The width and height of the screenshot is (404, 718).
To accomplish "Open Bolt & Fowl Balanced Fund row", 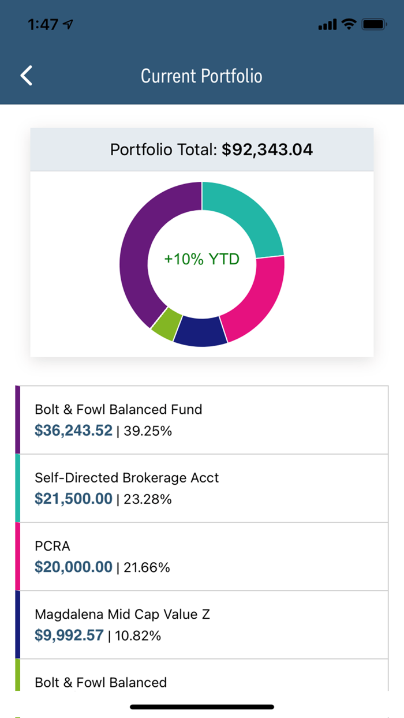I will click(202, 420).
